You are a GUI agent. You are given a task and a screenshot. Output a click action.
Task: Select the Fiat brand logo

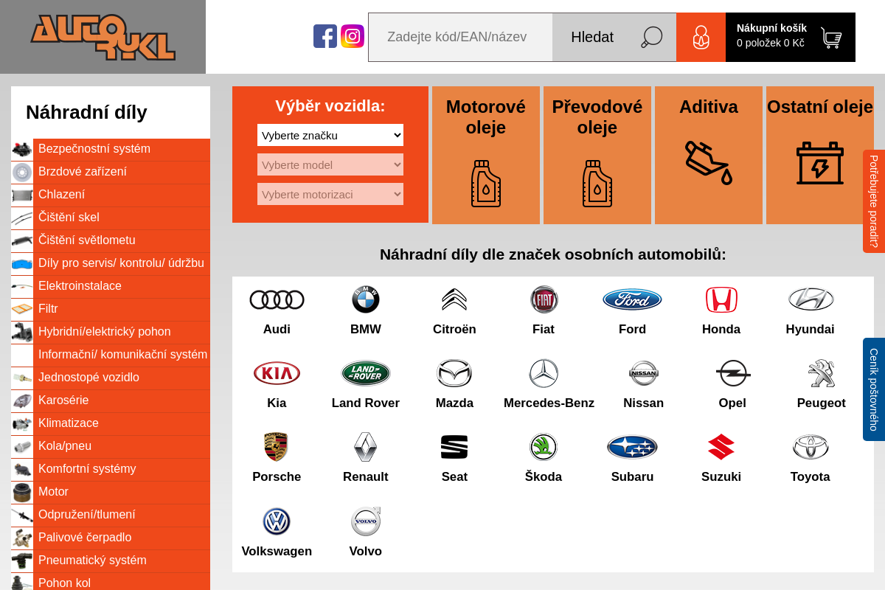(x=544, y=299)
